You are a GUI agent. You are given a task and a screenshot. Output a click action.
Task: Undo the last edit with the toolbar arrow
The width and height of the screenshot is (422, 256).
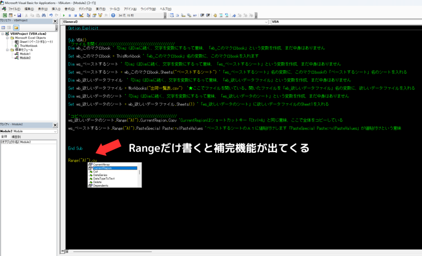point(51,15)
